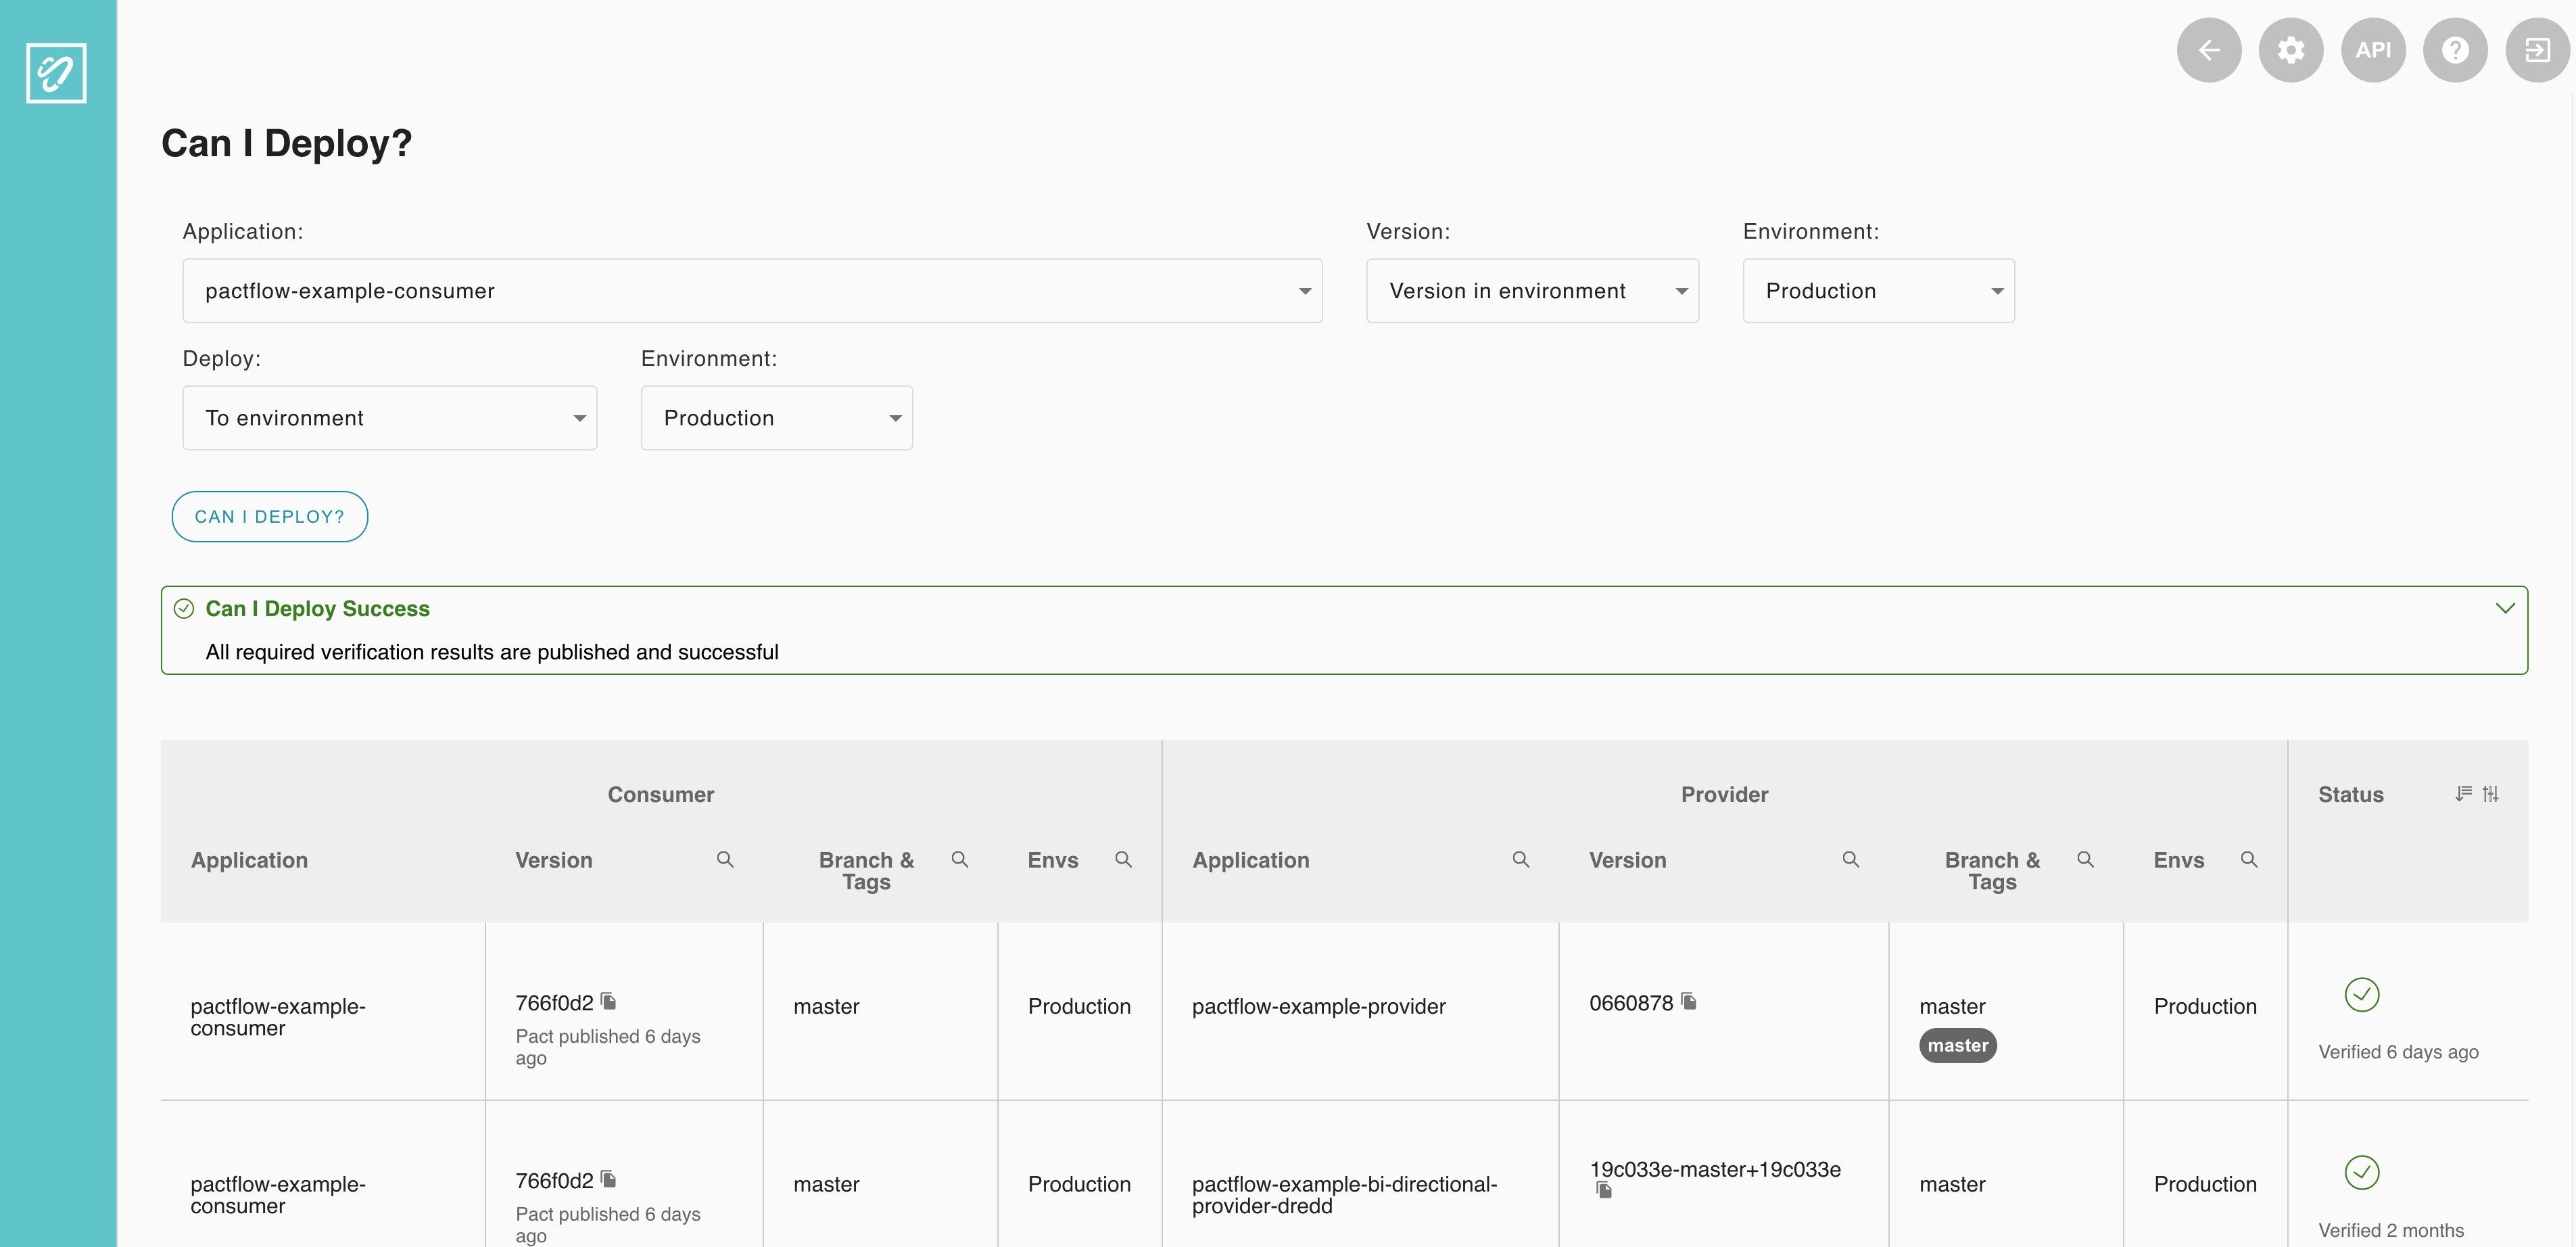Viewport: 2576px width, 1247px height.
Task: Open settings via the gear icon
Action: (x=2291, y=50)
